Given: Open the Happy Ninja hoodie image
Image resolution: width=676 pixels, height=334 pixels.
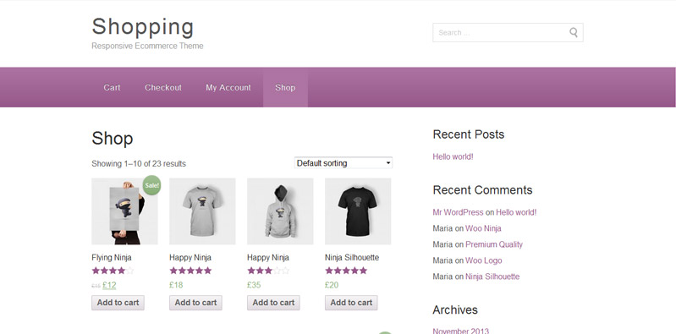Looking at the screenshot, I should click(280, 211).
